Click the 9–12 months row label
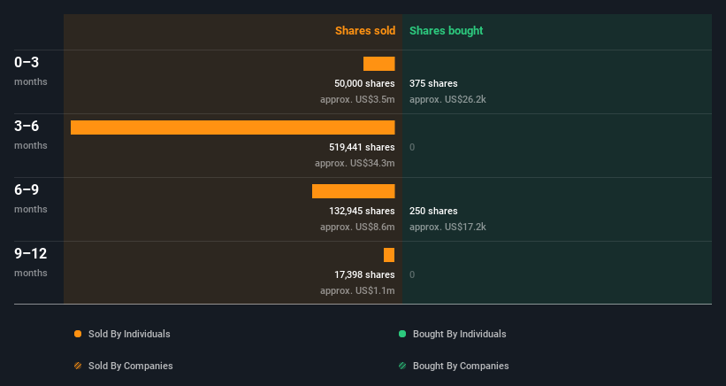This screenshot has height=386, width=726. click(31, 262)
